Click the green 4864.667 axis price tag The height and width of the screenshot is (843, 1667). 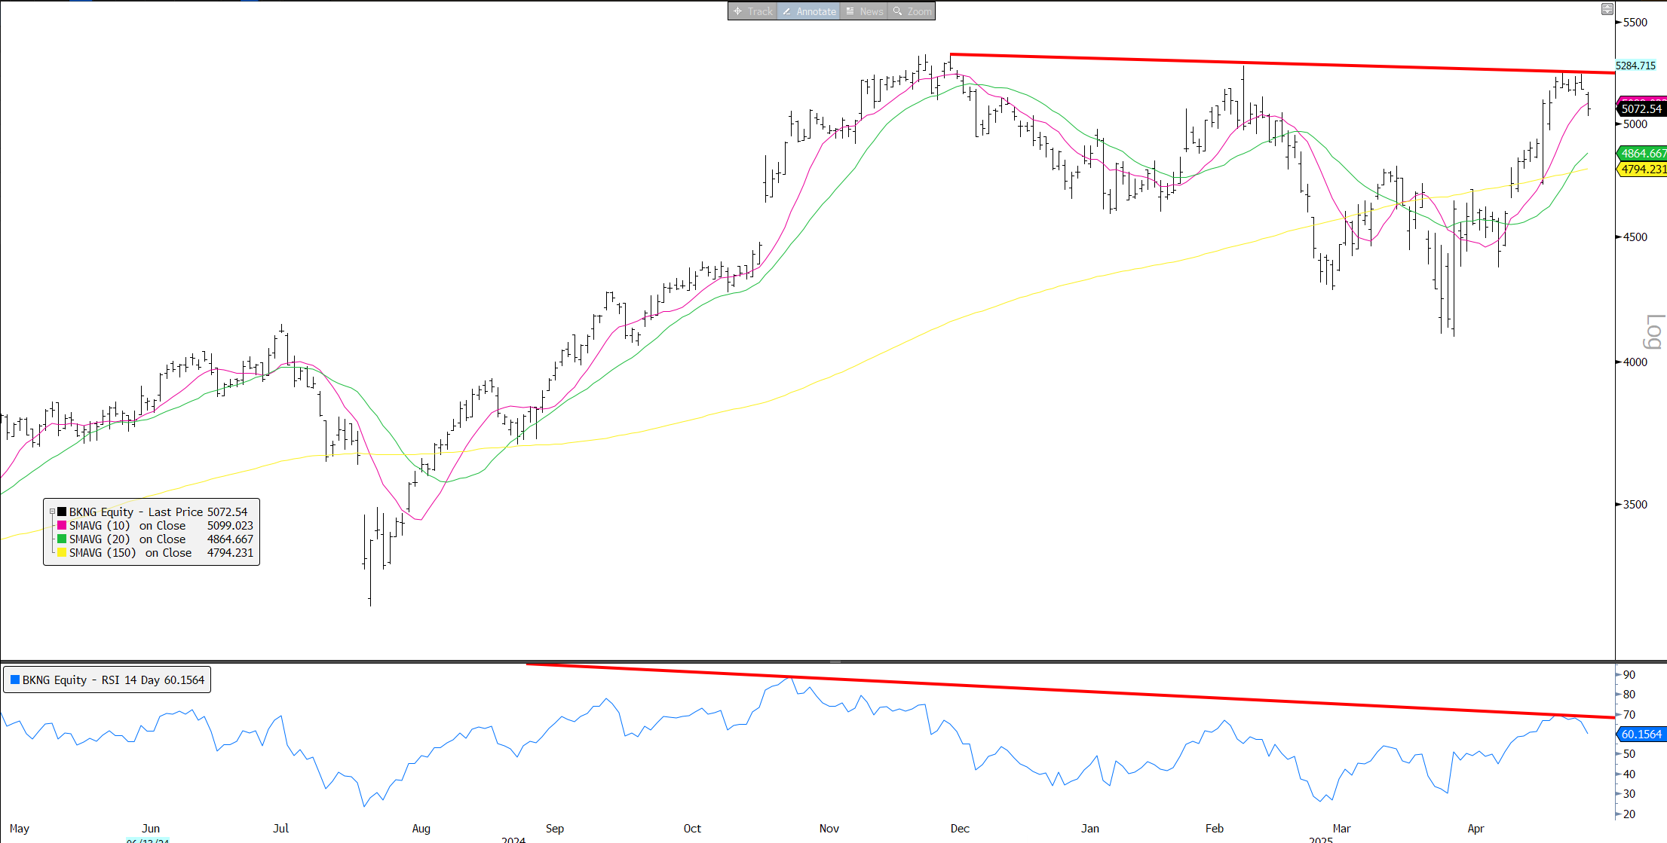pyautogui.click(x=1643, y=154)
